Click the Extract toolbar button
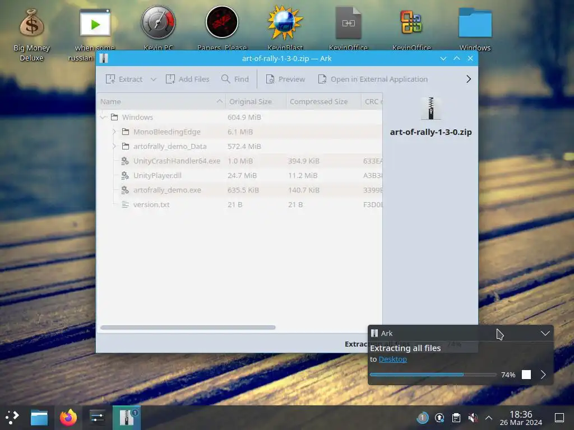Image resolution: width=574 pixels, height=430 pixels. [124, 79]
